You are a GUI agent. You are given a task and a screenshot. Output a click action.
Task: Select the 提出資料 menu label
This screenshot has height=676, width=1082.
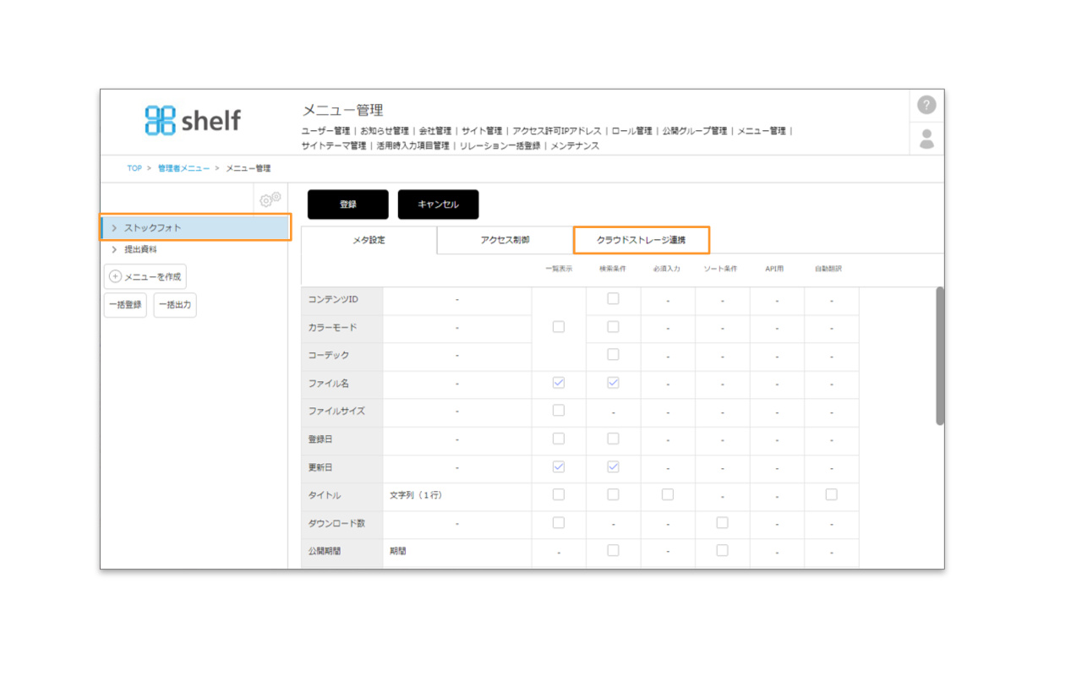point(140,250)
